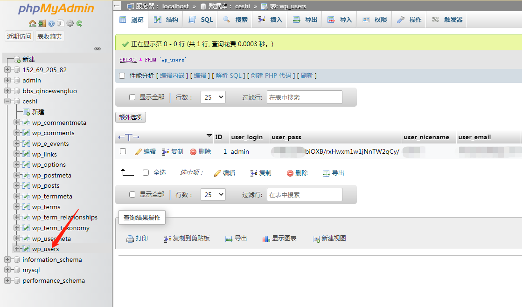Reload navigation panel with green arrow icon

pos(79,23)
